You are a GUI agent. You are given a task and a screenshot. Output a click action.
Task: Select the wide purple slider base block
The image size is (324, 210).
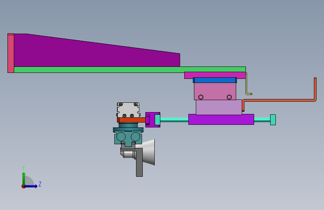coord(221,120)
